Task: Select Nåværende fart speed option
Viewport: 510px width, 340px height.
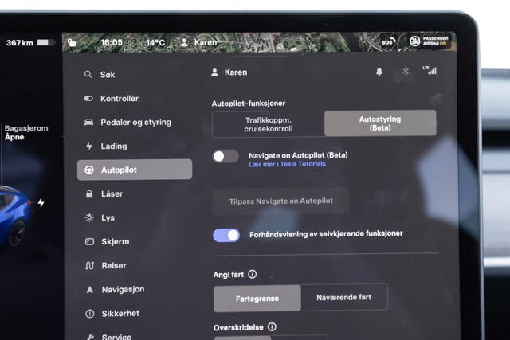Action: point(344,298)
